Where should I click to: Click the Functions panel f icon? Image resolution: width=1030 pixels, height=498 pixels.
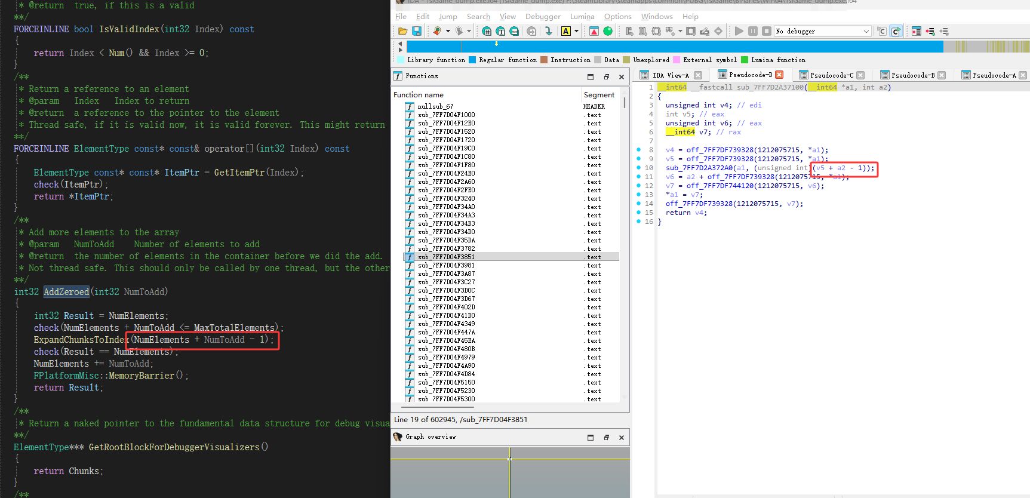(x=398, y=76)
